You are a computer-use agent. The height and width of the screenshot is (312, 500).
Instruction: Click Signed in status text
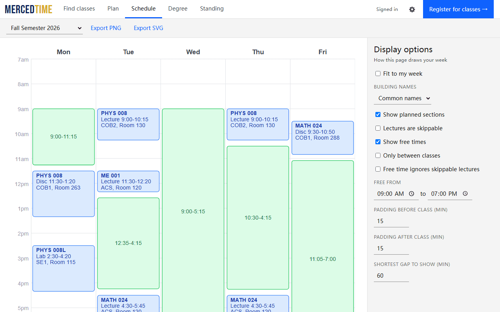pos(387,9)
